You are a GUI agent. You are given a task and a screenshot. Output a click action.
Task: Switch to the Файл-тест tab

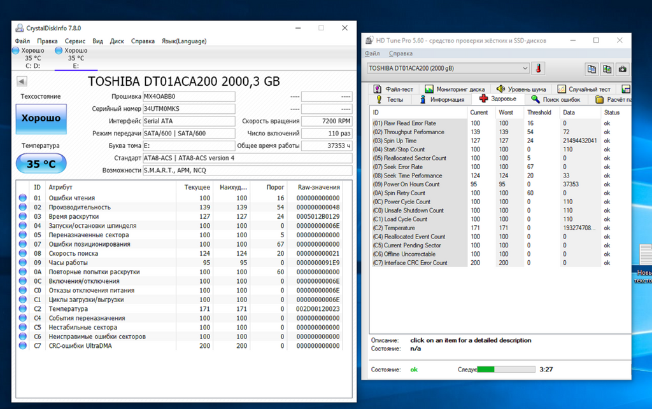coord(393,89)
